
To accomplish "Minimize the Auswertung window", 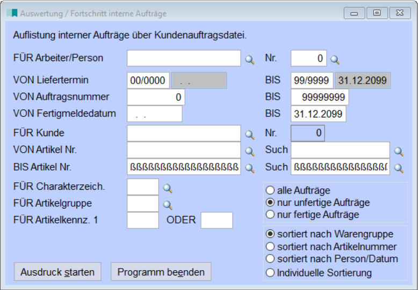I will (354, 13).
